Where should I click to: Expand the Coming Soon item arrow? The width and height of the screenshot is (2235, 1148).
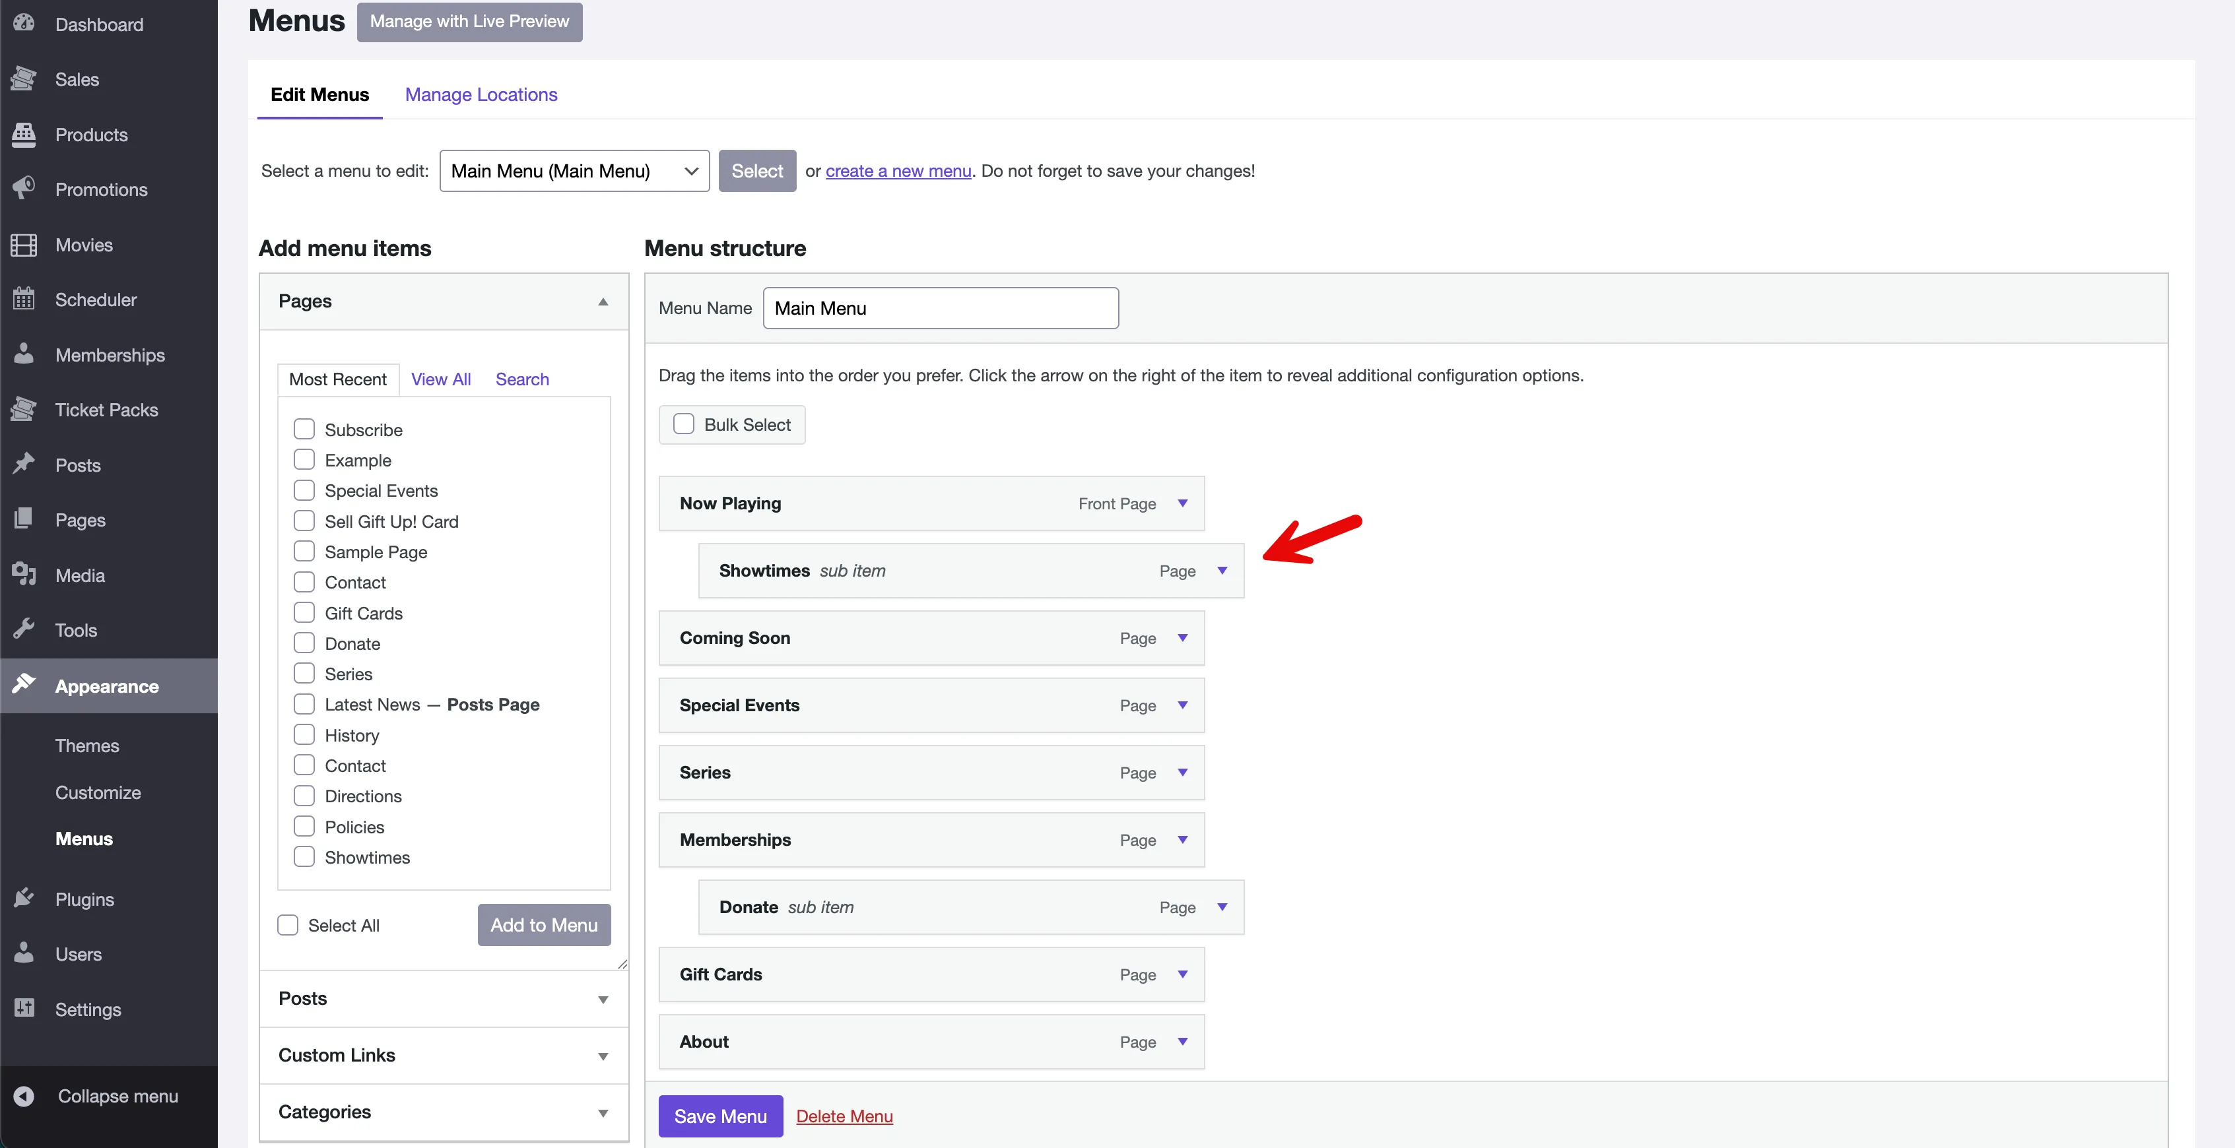(1182, 637)
